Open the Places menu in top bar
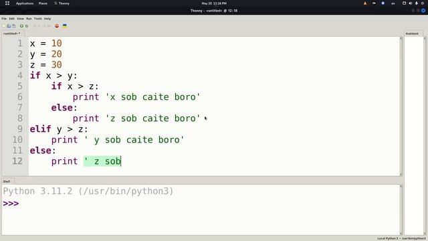This screenshot has height=241, width=428. (43, 3)
